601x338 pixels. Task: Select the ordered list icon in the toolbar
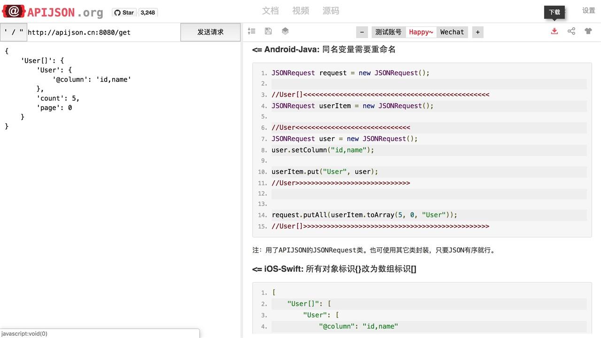(x=252, y=31)
